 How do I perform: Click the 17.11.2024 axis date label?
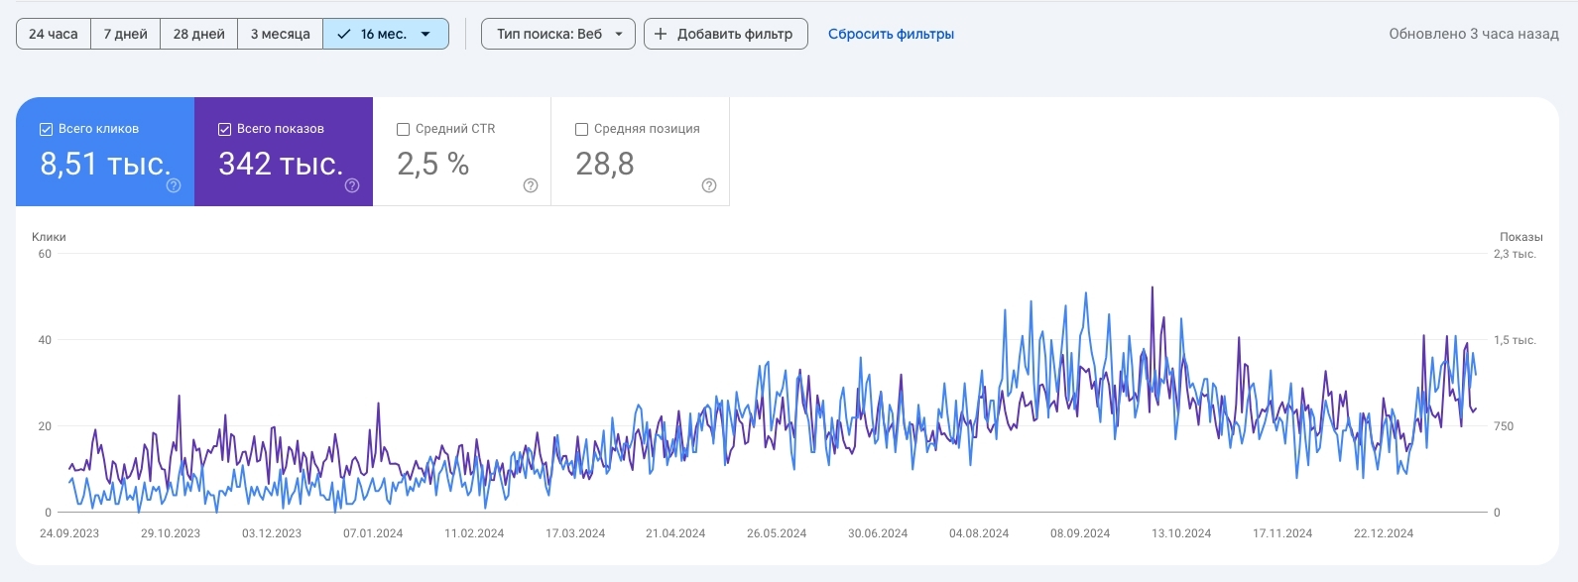(x=1282, y=533)
